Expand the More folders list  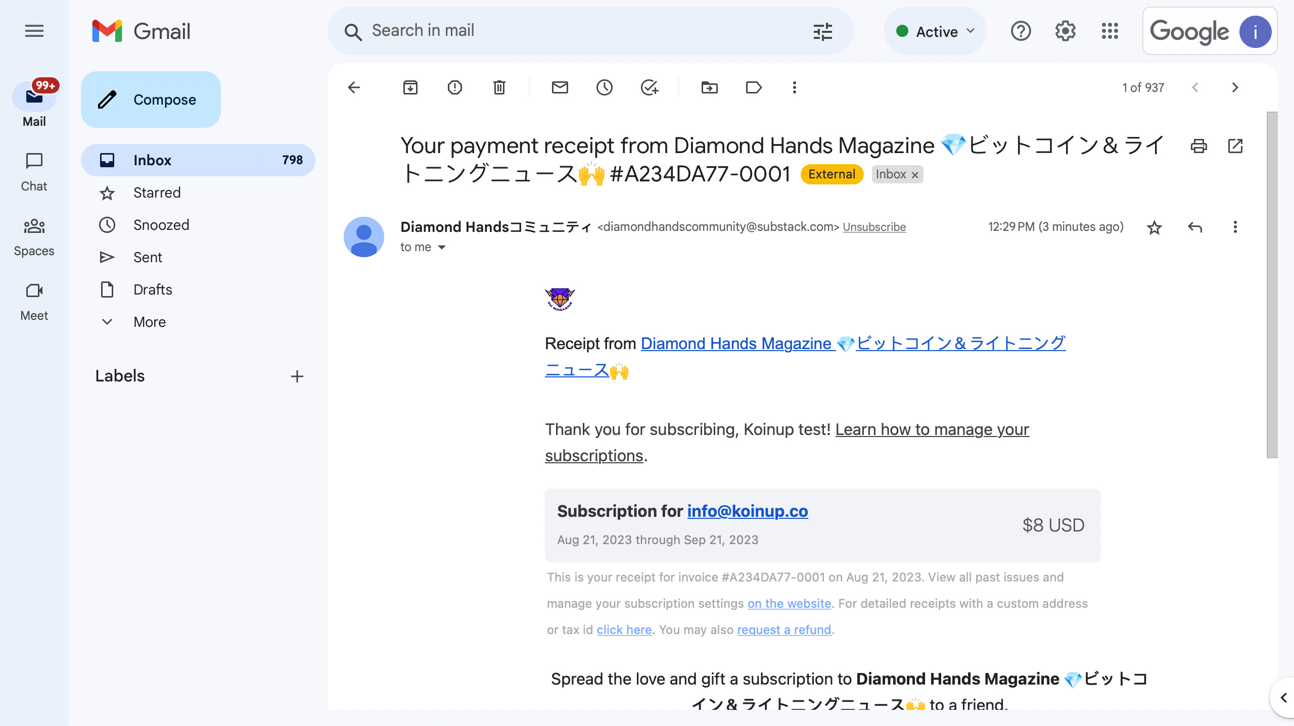click(x=149, y=322)
